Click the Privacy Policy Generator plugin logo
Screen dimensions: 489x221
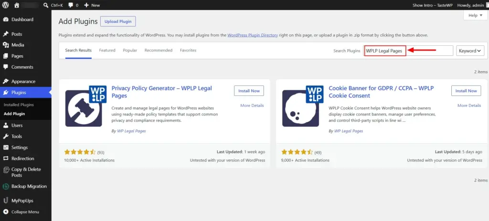[86, 106]
